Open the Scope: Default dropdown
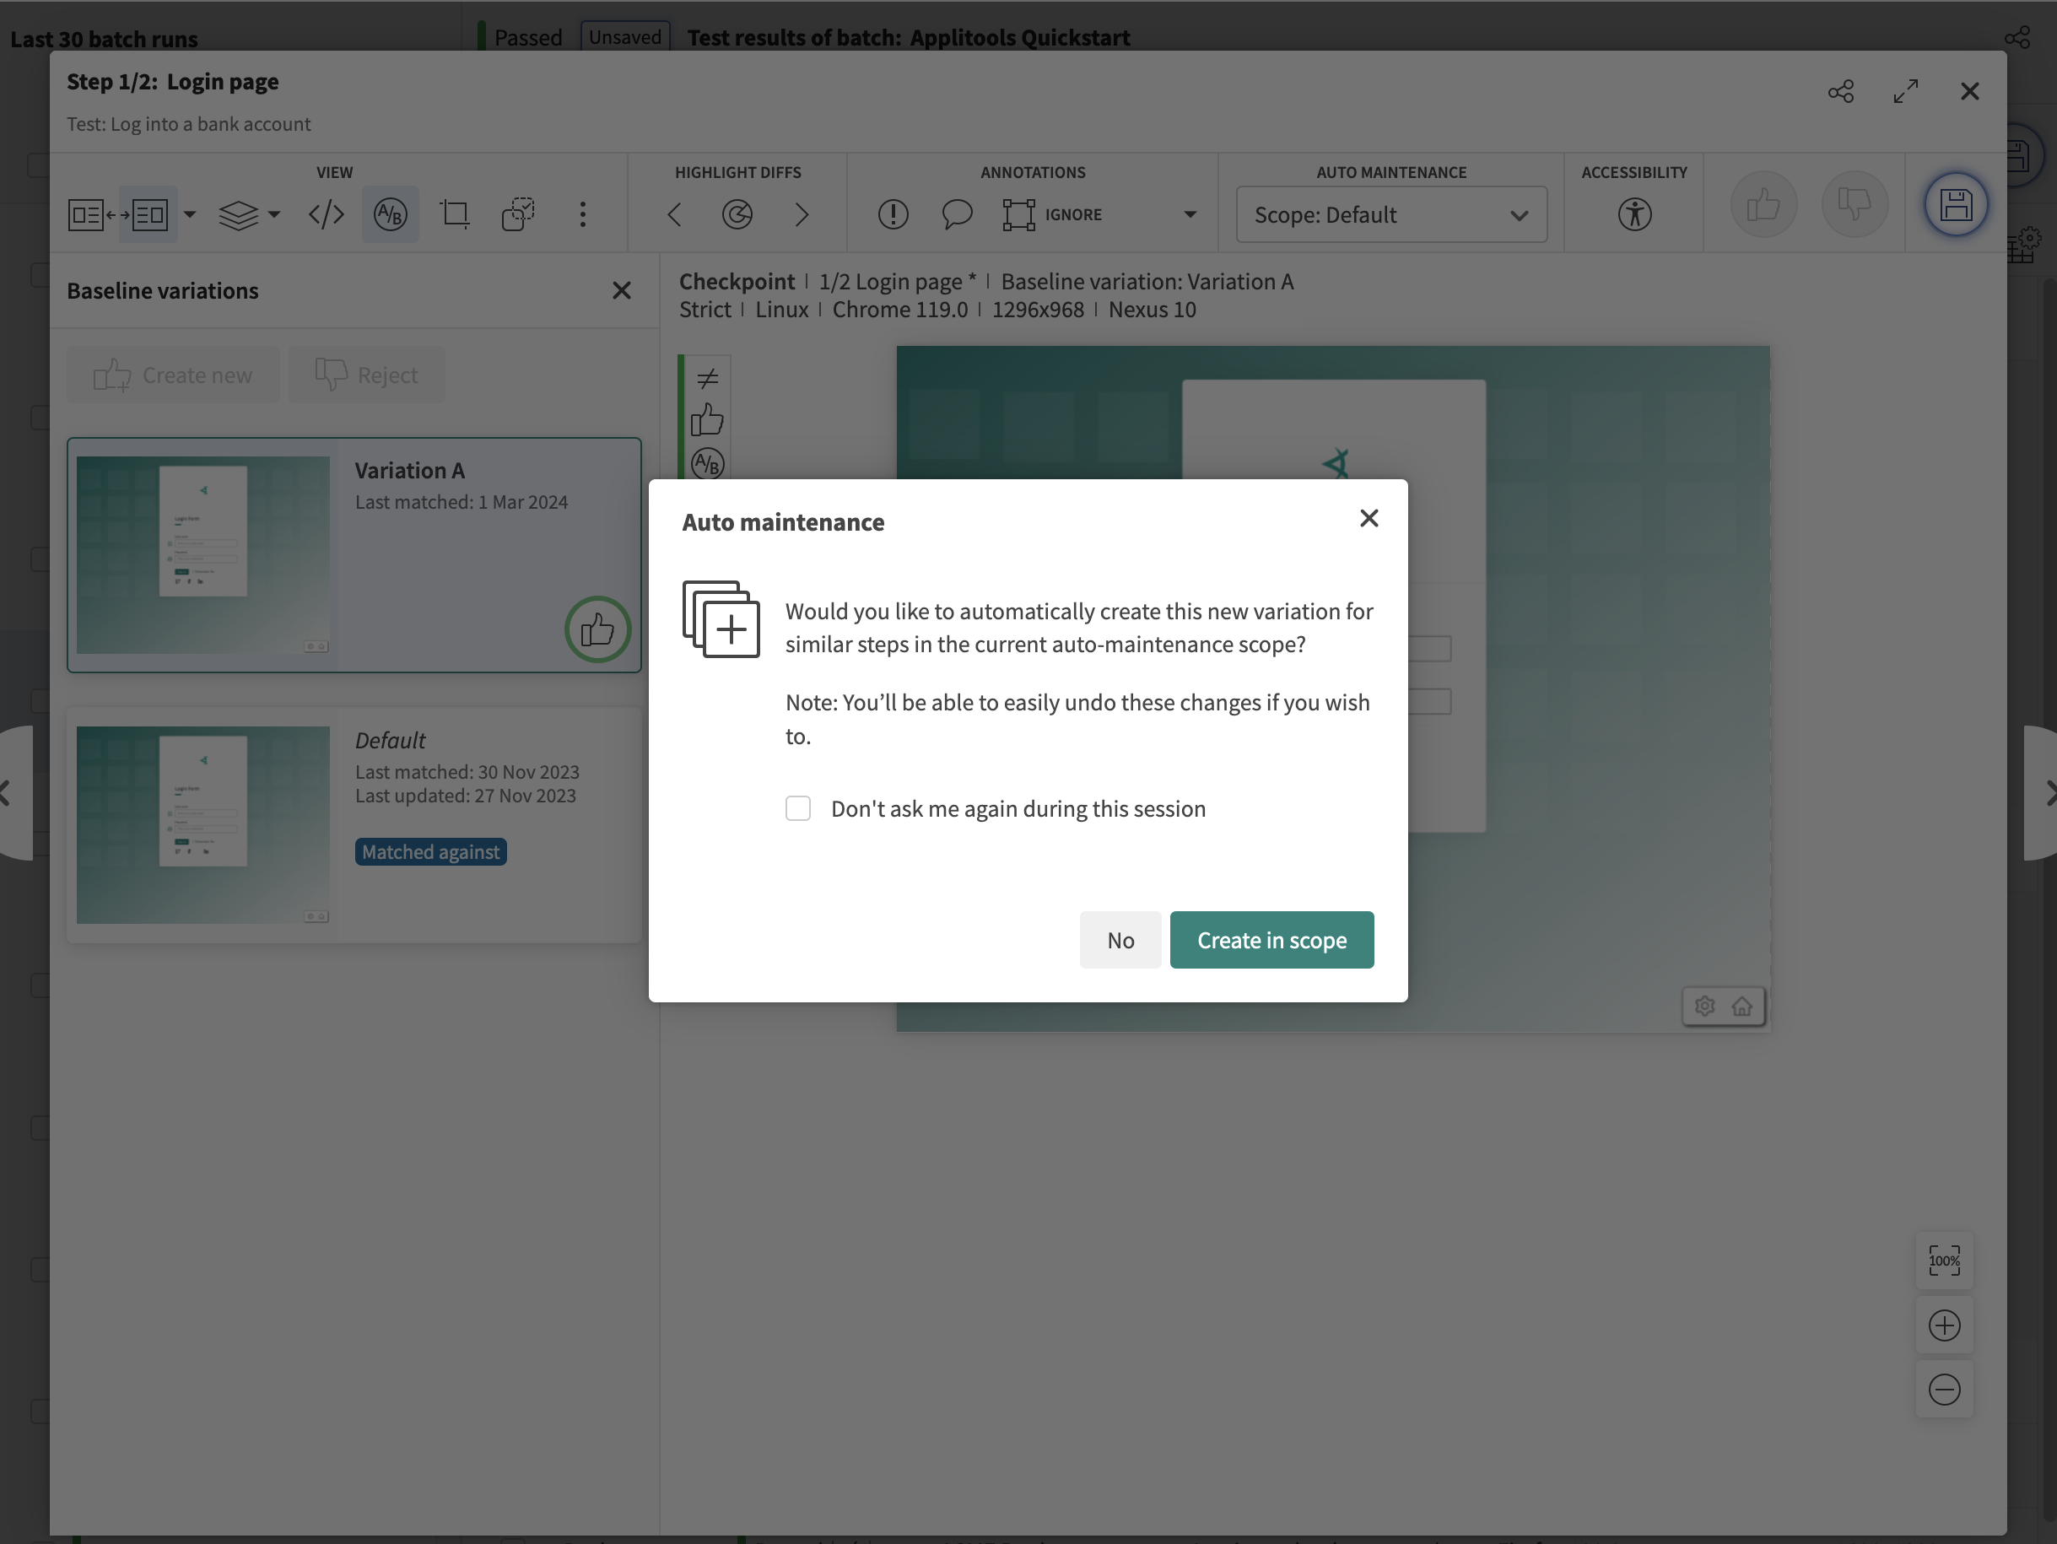Image resolution: width=2057 pixels, height=1544 pixels. 1391,215
